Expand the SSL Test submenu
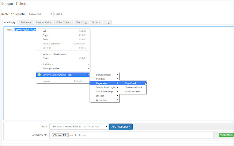This screenshot has height=146, width=234. click(105, 96)
